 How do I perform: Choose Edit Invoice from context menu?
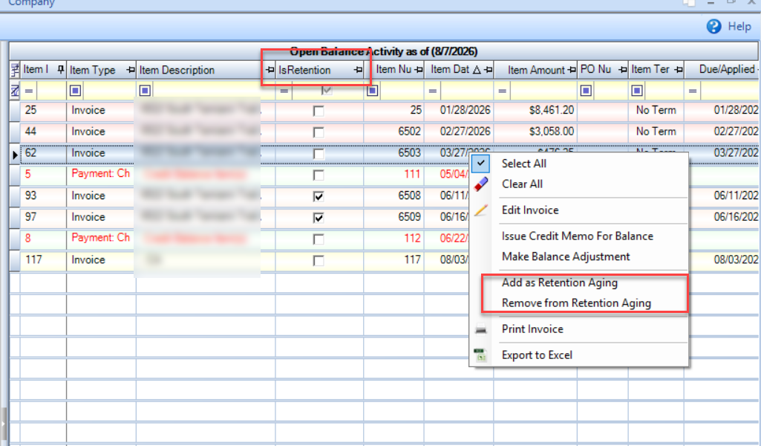(x=530, y=210)
